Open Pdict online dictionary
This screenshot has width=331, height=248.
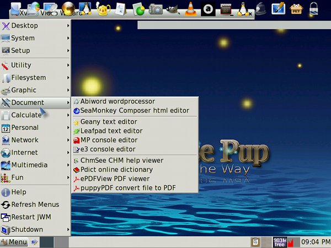[x=135, y=170]
